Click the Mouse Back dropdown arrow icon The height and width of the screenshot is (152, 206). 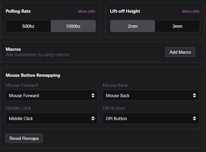coord(194,96)
